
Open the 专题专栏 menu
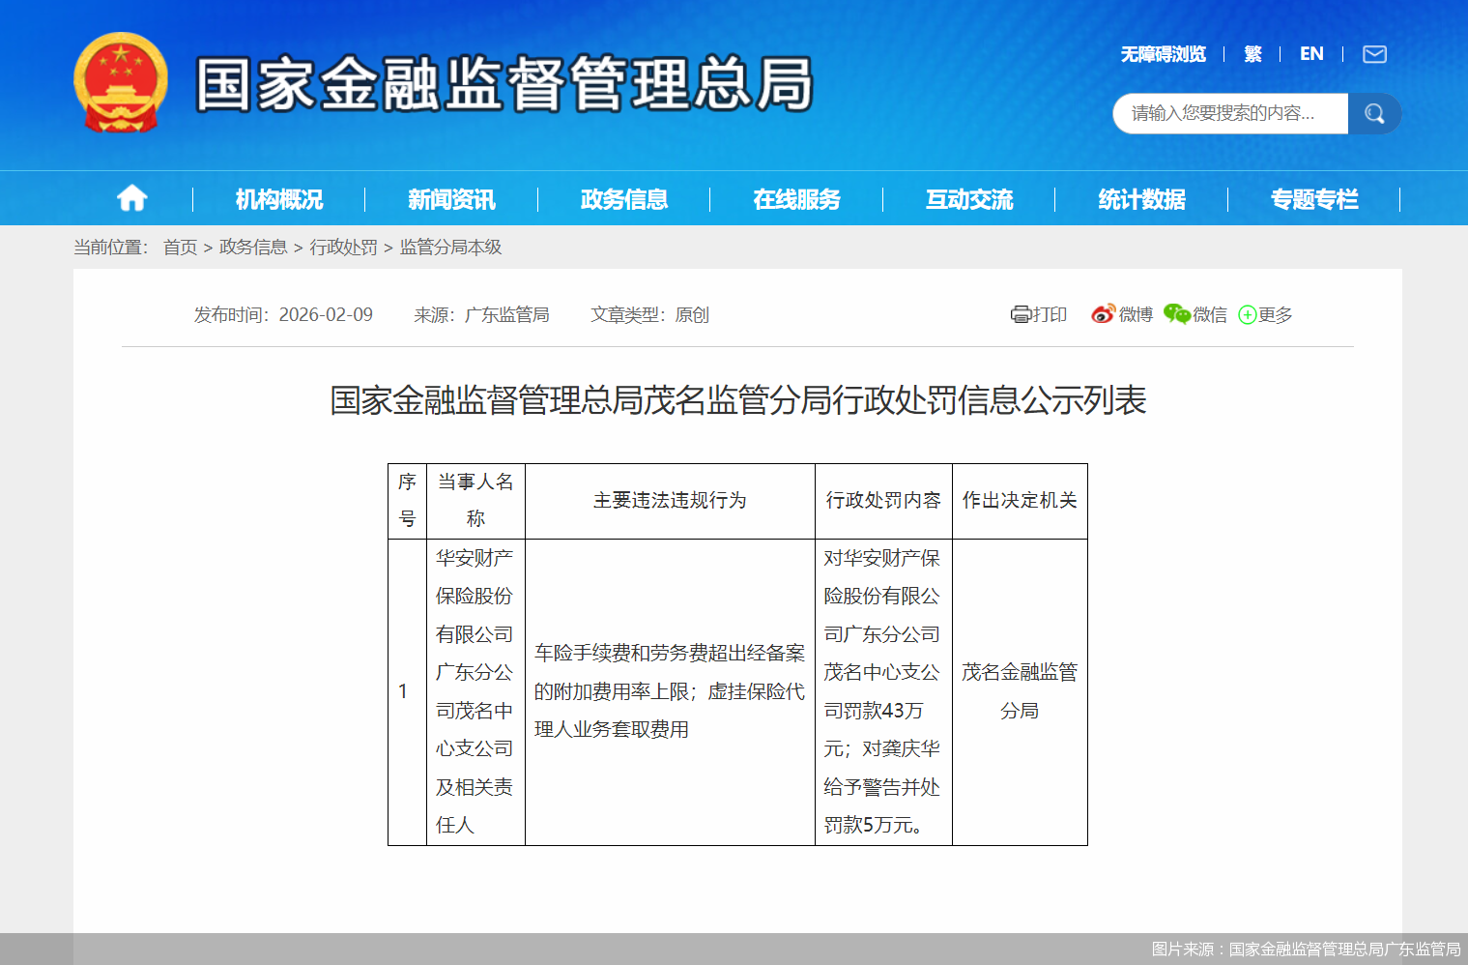coord(1315,199)
